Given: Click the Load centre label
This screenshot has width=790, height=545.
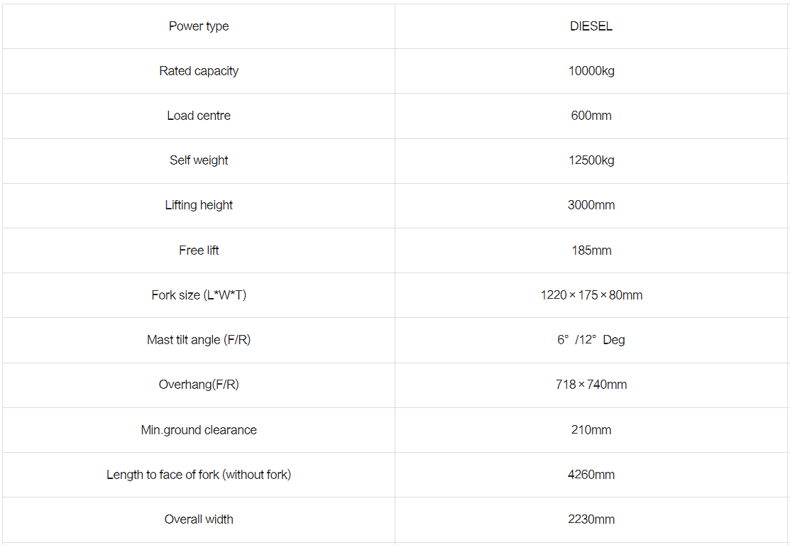Looking at the screenshot, I should click(199, 116).
